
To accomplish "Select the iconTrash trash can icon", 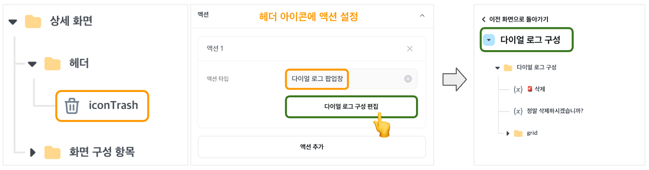I will [x=72, y=105].
